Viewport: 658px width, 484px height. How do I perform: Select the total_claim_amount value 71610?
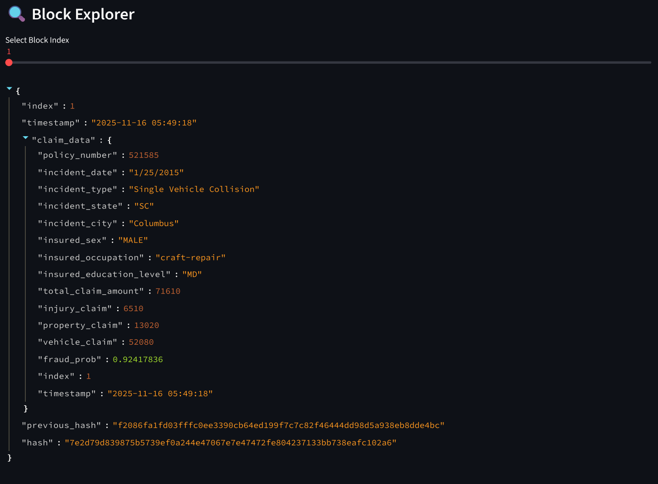(167, 291)
